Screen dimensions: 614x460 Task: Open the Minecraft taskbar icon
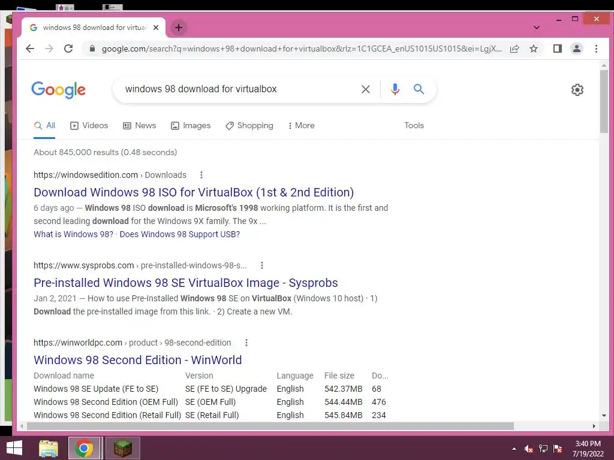(x=122, y=448)
